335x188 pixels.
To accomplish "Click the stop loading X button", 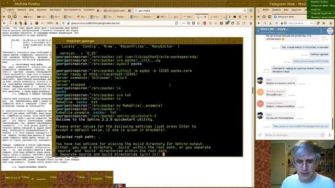I will coord(16,23).
